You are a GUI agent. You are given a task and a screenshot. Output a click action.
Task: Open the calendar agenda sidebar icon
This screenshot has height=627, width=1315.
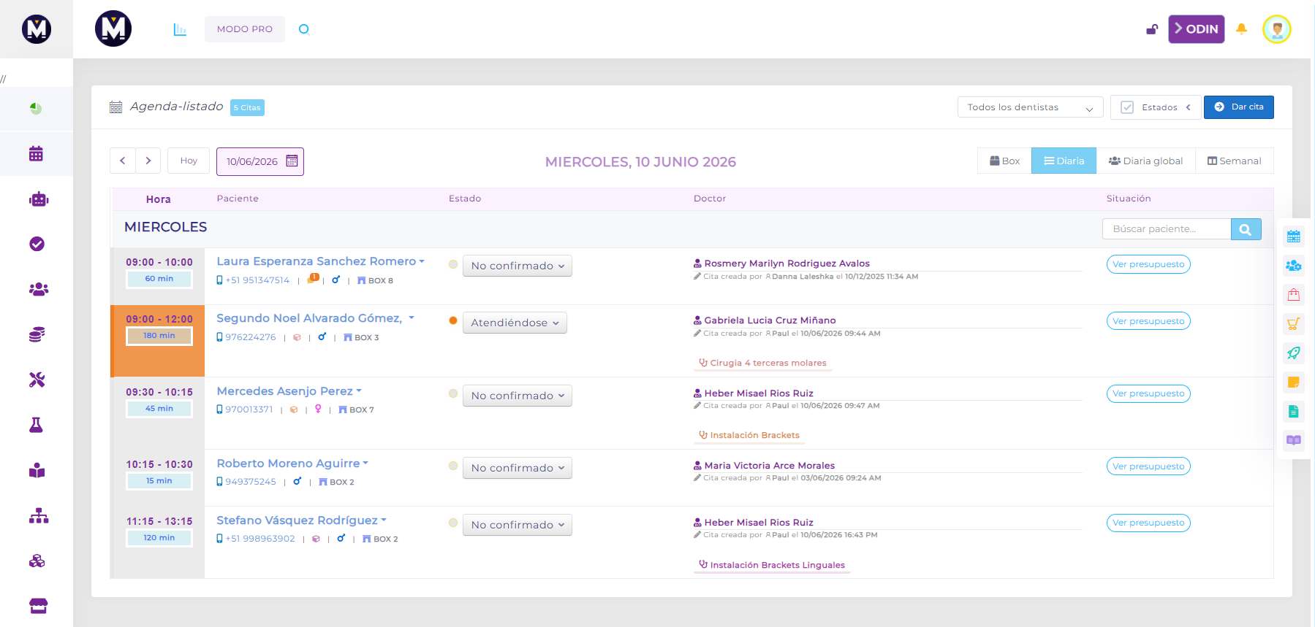[x=36, y=154]
